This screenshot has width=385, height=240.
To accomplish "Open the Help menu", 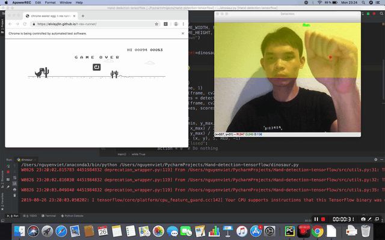I will pyautogui.click(x=79, y=2).
